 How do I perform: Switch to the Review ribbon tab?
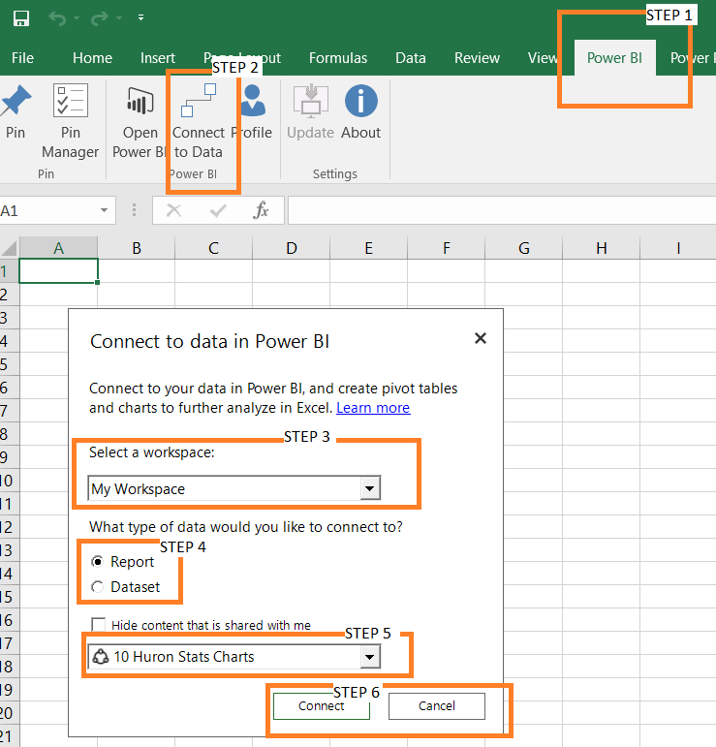tap(477, 58)
